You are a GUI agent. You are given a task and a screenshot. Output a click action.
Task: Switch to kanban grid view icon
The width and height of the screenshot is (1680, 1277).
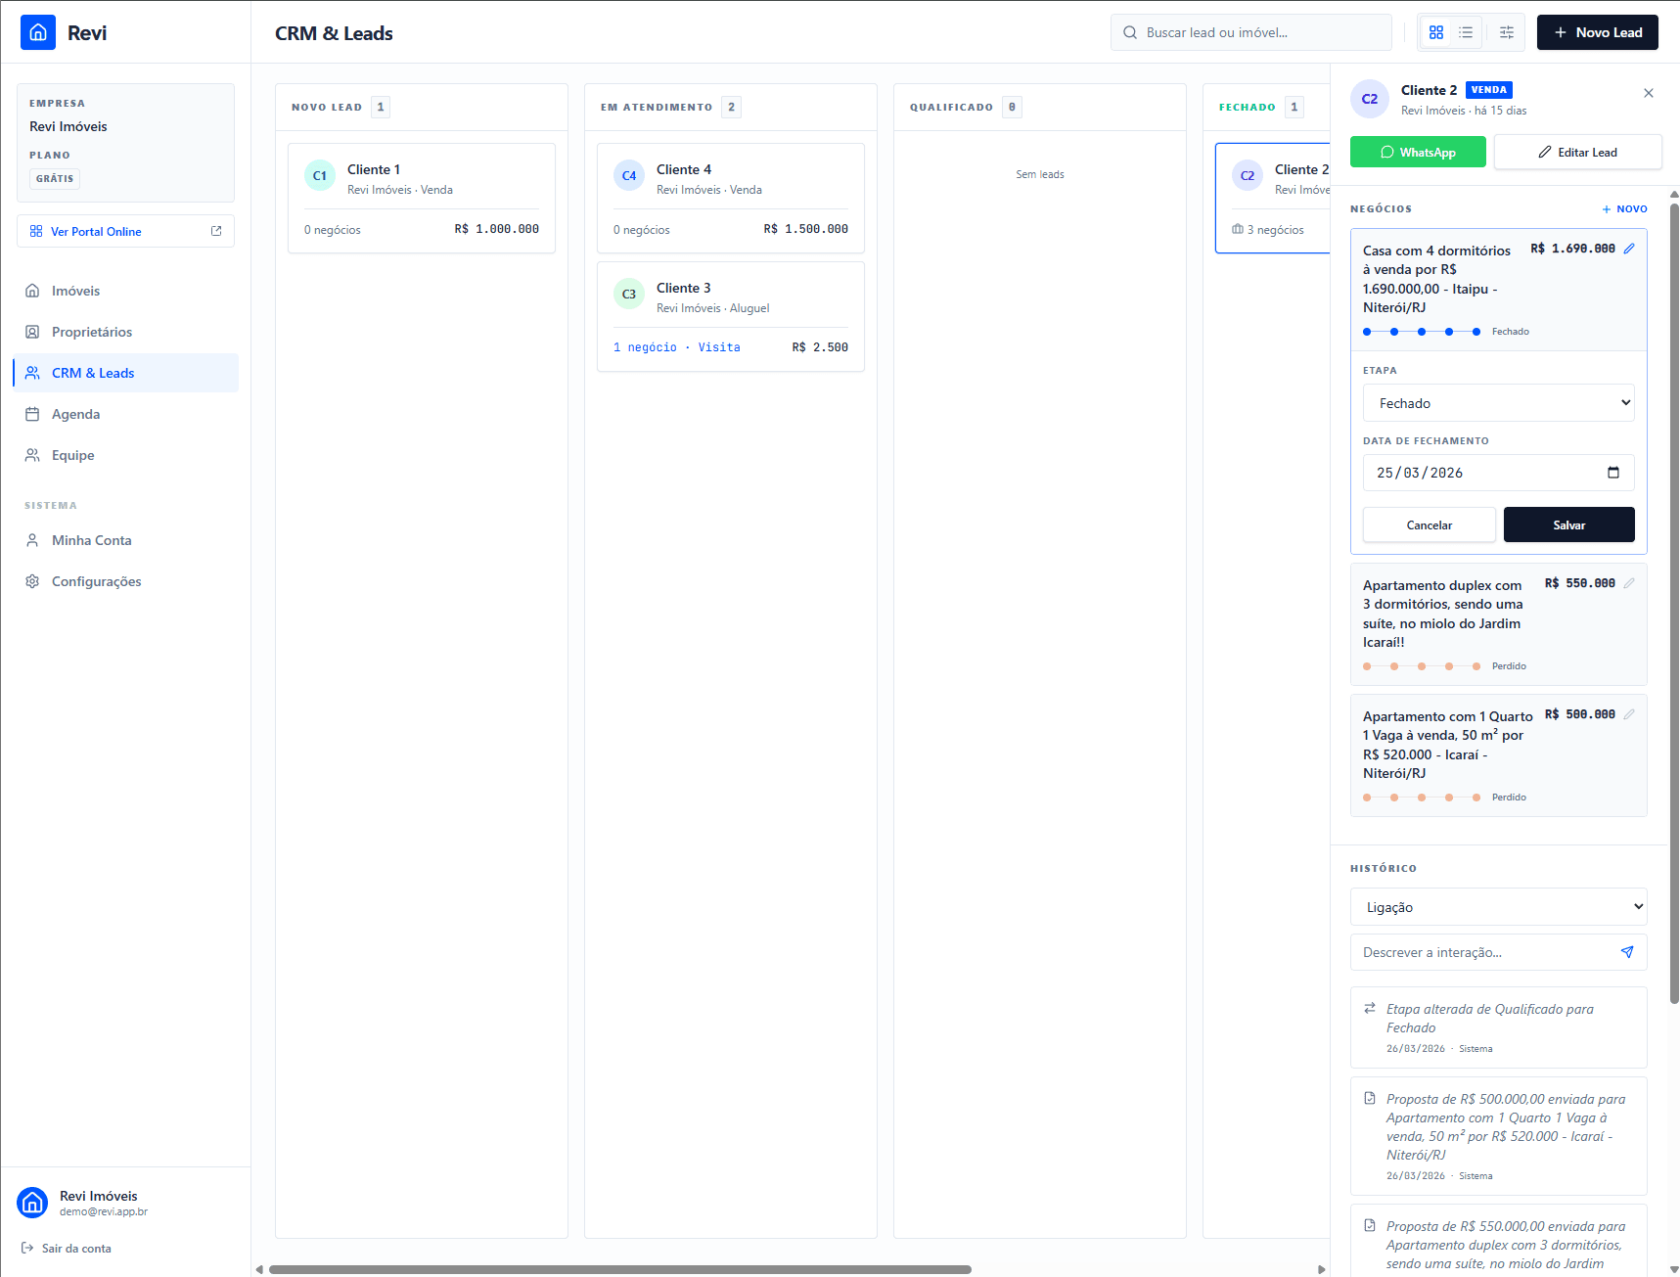click(x=1435, y=32)
